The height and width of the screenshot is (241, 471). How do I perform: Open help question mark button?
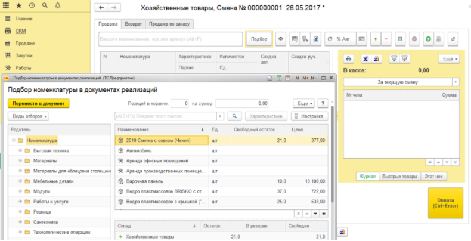pyautogui.click(x=323, y=103)
